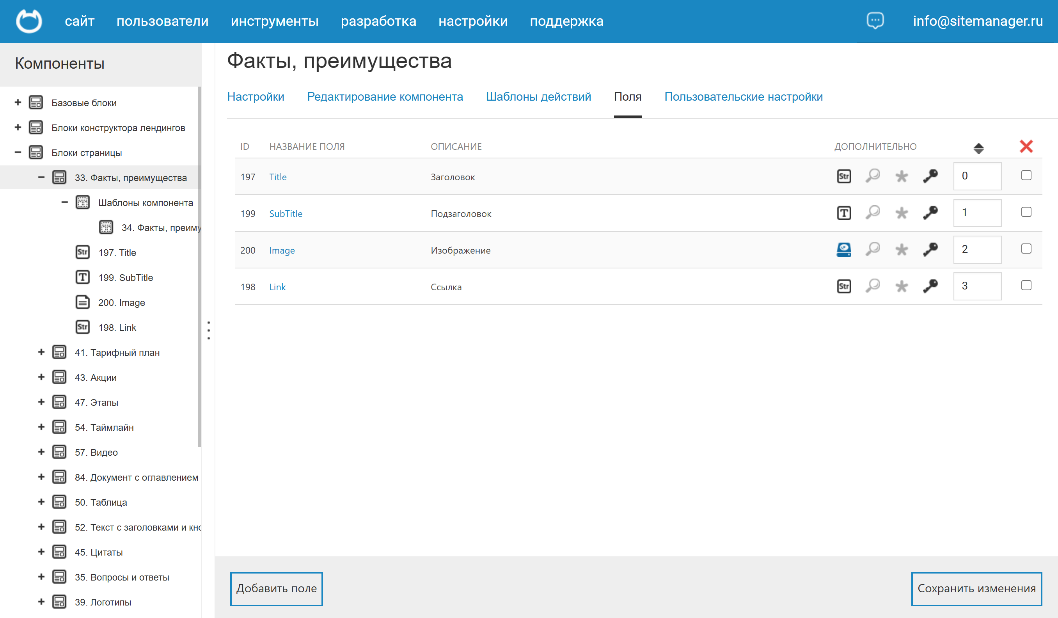Click the sort order arrows header icon
This screenshot has width=1058, height=618.
pyautogui.click(x=978, y=148)
